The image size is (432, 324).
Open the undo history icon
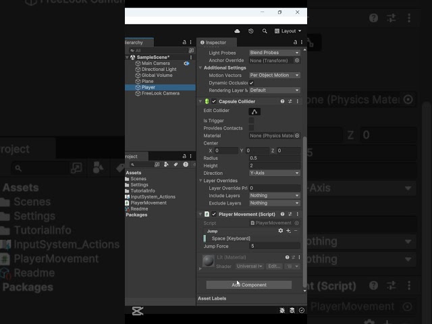[250, 31]
